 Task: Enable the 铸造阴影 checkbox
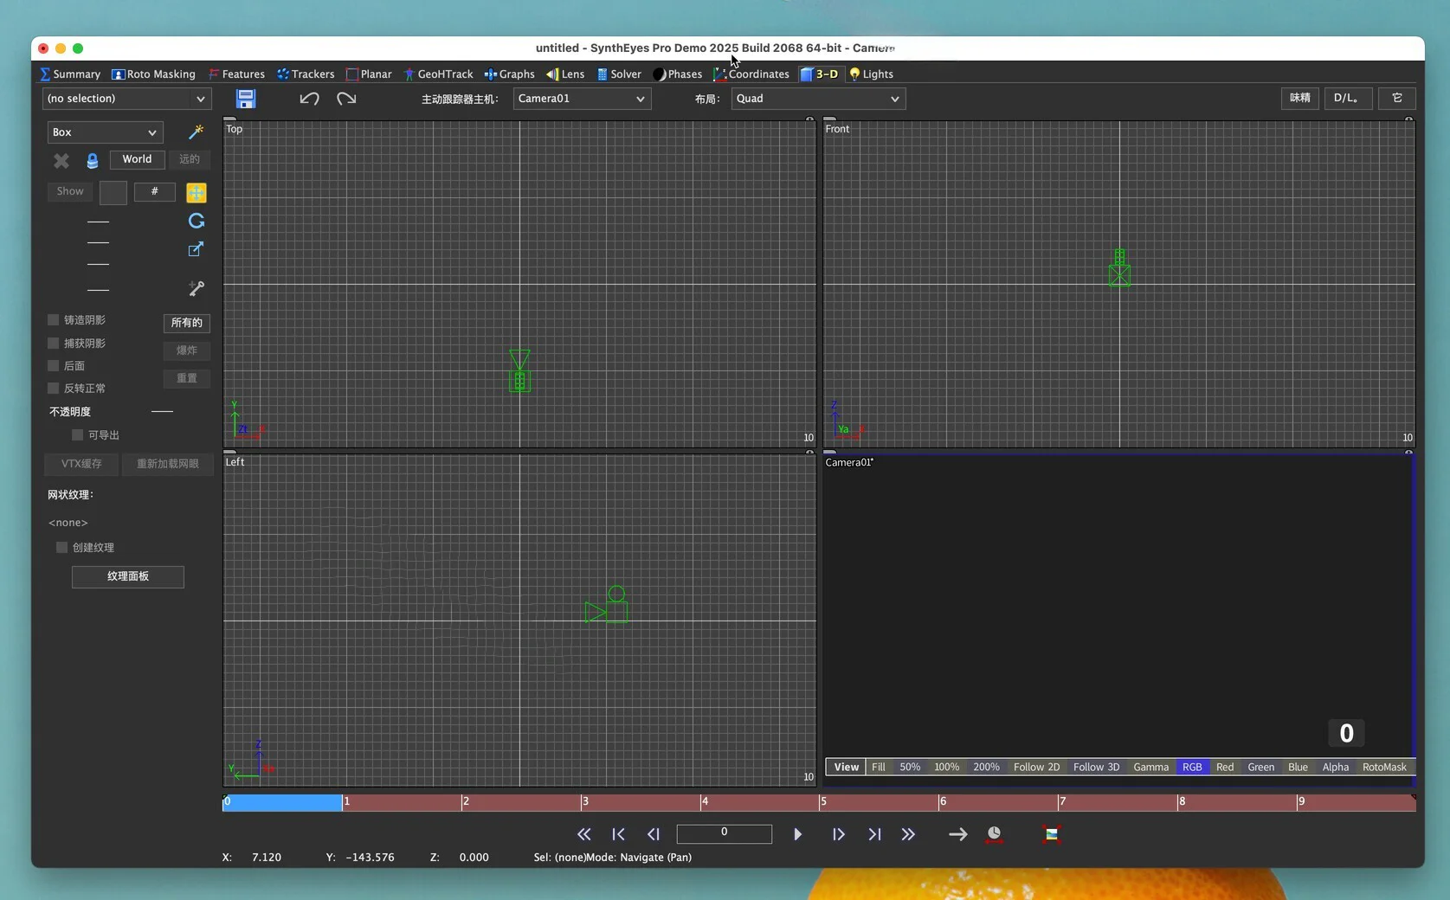tap(54, 320)
